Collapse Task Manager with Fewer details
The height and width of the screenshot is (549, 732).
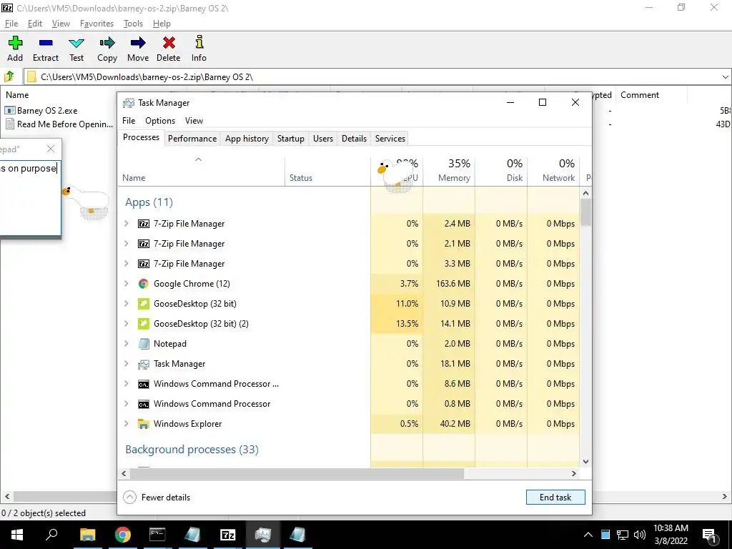click(x=157, y=498)
